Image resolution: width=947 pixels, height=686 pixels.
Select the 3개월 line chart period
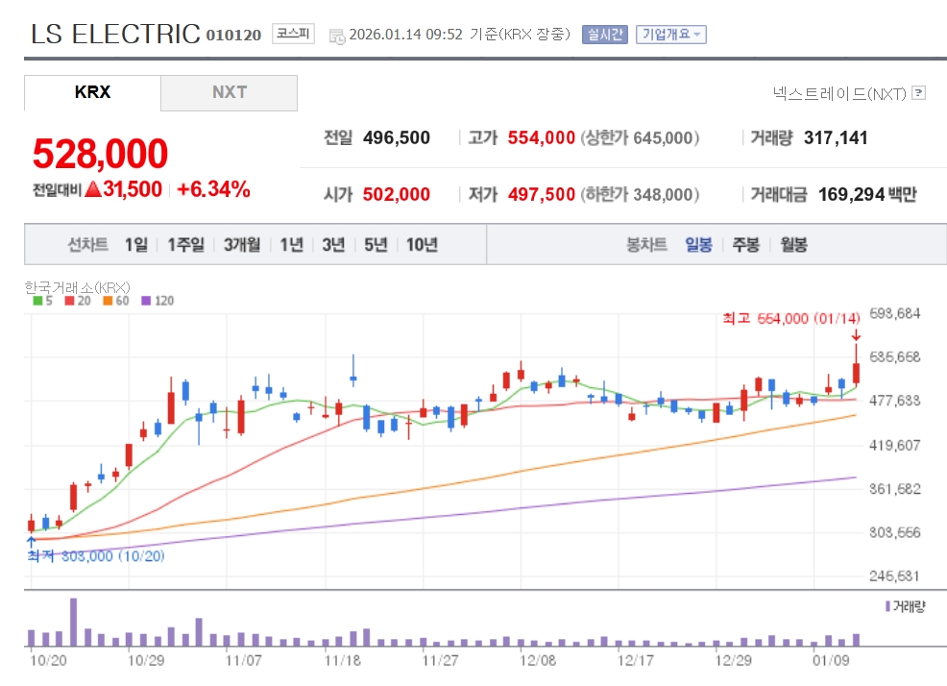[x=242, y=245]
